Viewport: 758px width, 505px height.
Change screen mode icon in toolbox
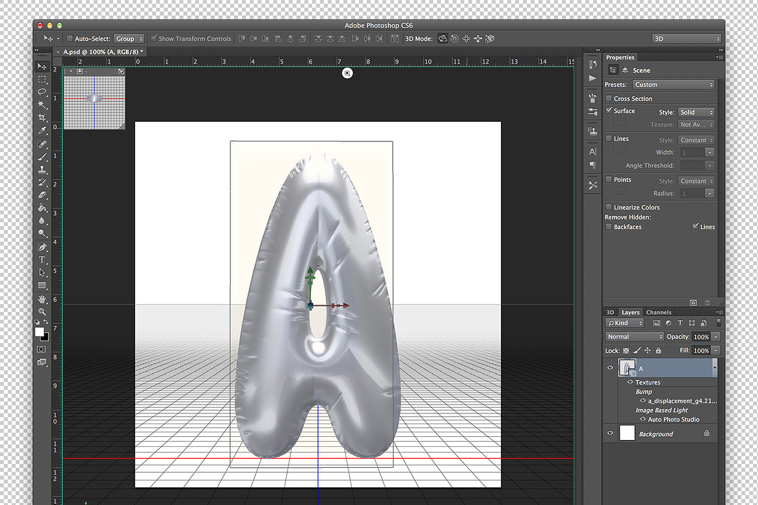click(x=42, y=362)
